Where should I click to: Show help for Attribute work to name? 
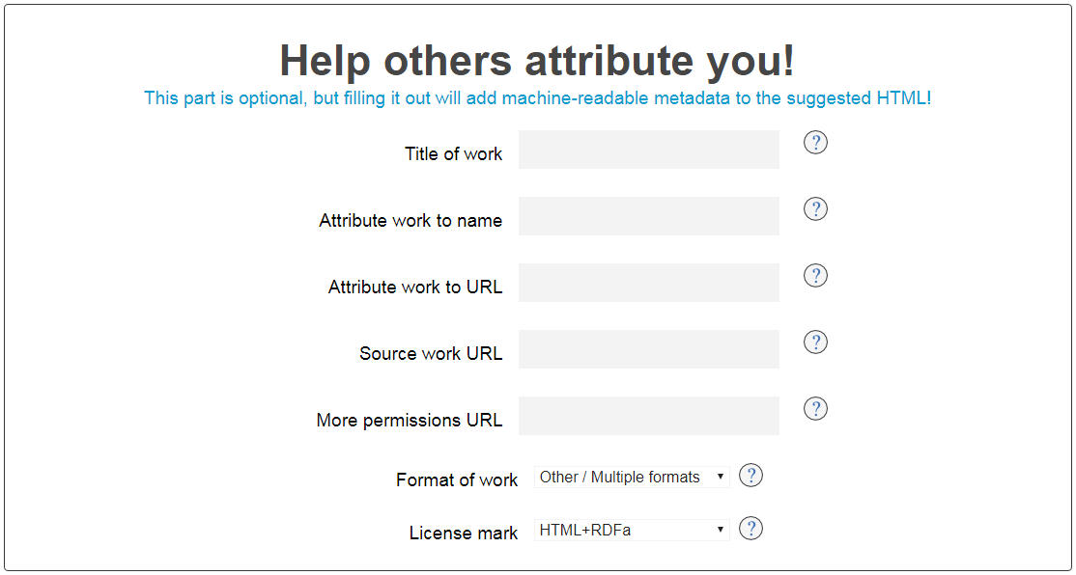click(x=815, y=209)
